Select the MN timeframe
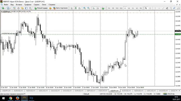Image resolution: width=181 pixels, height=101 pixels. [x=141, y=8]
